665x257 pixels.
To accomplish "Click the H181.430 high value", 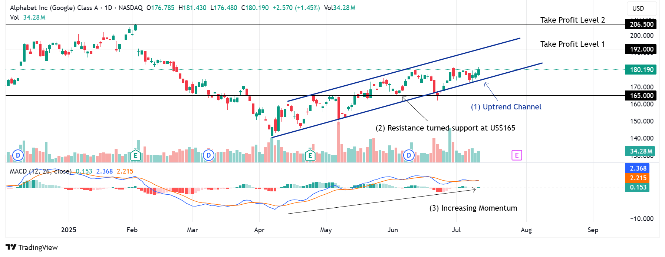I will click(x=192, y=8).
